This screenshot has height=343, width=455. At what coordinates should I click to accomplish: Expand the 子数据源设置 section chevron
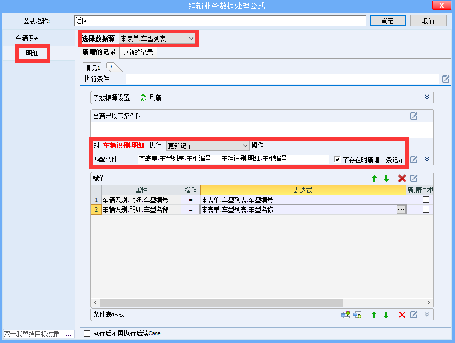pos(427,97)
